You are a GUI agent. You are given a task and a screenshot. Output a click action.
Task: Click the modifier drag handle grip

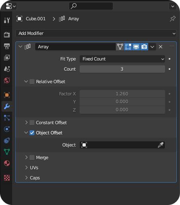tap(172, 47)
